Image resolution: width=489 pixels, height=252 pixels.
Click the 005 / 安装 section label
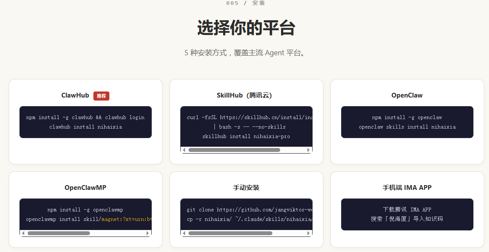click(246, 3)
